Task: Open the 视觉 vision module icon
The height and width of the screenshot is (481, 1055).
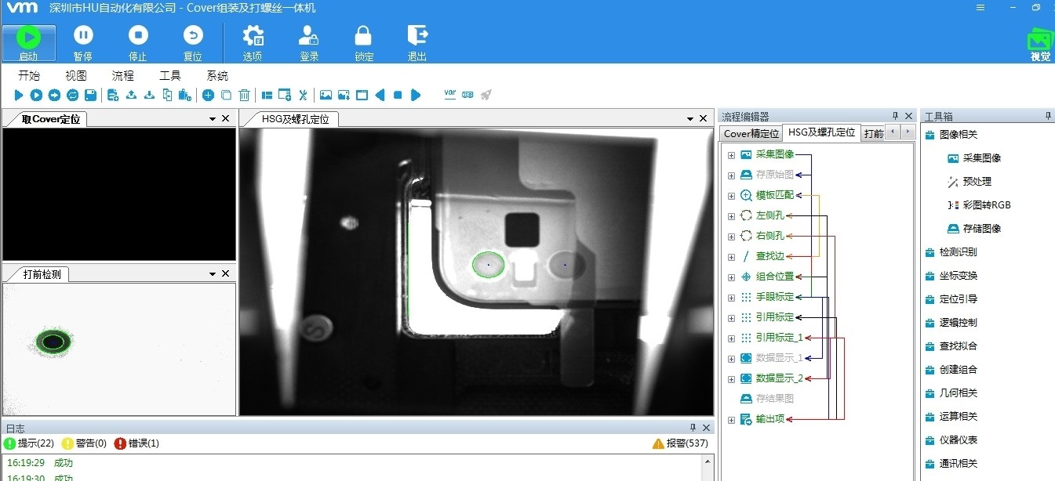Action: click(x=1040, y=45)
